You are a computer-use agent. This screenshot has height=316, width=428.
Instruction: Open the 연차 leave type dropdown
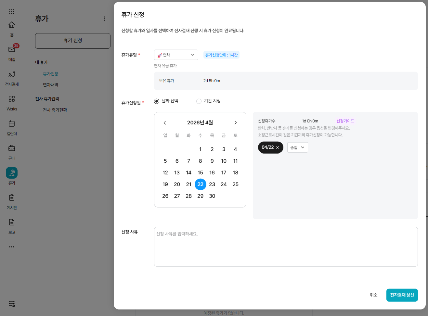(x=176, y=55)
